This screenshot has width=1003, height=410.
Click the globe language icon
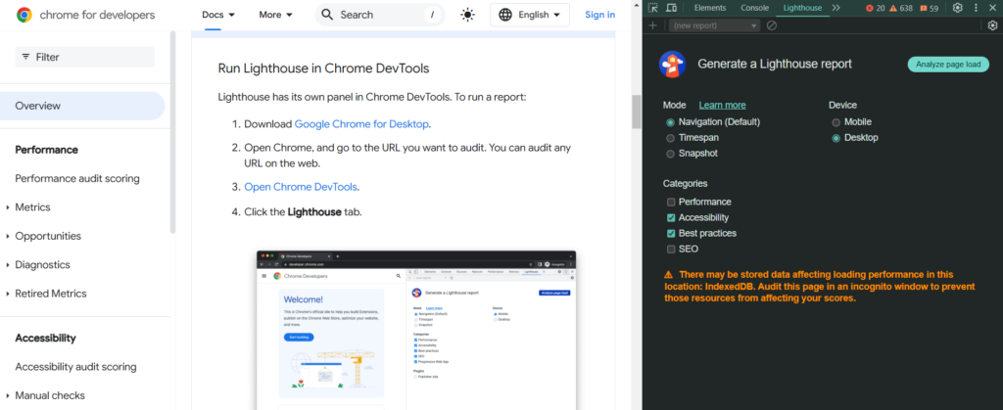tap(505, 15)
